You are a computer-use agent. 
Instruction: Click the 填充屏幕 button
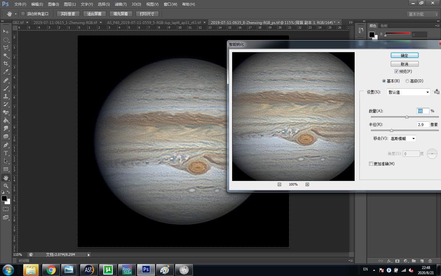point(121,14)
